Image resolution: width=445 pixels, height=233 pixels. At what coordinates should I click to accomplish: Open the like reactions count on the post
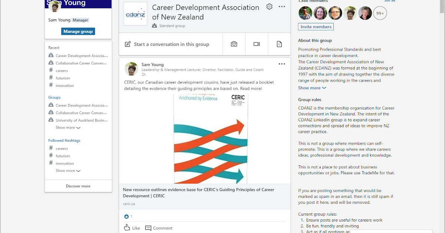pyautogui.click(x=128, y=216)
